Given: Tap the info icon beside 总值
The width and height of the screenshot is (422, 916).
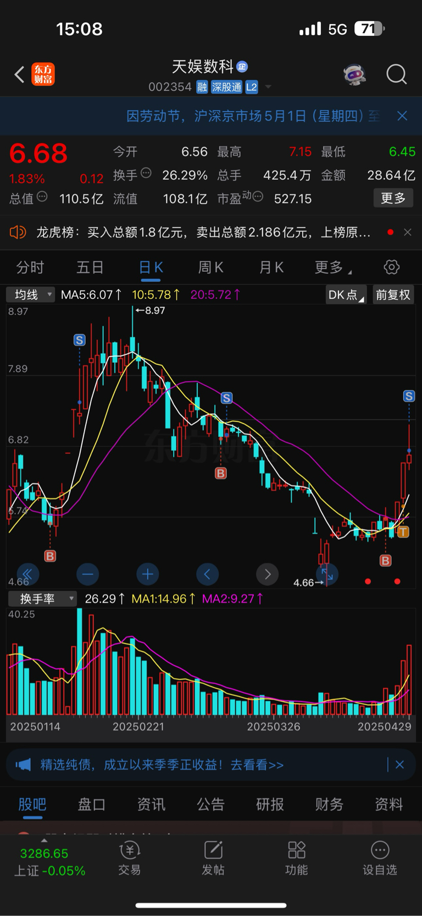Looking at the screenshot, I should point(42,196).
